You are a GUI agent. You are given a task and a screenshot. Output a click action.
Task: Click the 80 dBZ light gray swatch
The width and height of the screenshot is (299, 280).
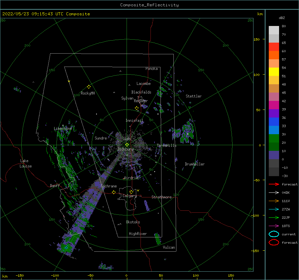[x=274, y=30]
